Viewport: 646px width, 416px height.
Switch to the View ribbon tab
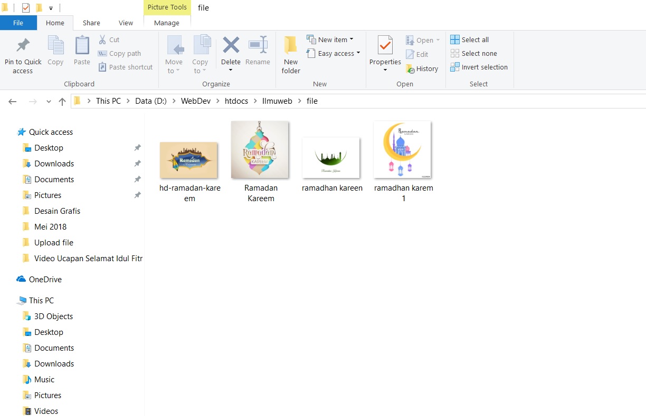126,23
